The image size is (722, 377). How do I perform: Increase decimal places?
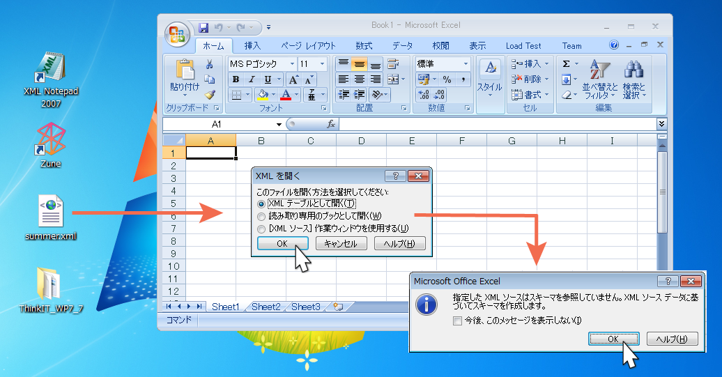[x=423, y=95]
